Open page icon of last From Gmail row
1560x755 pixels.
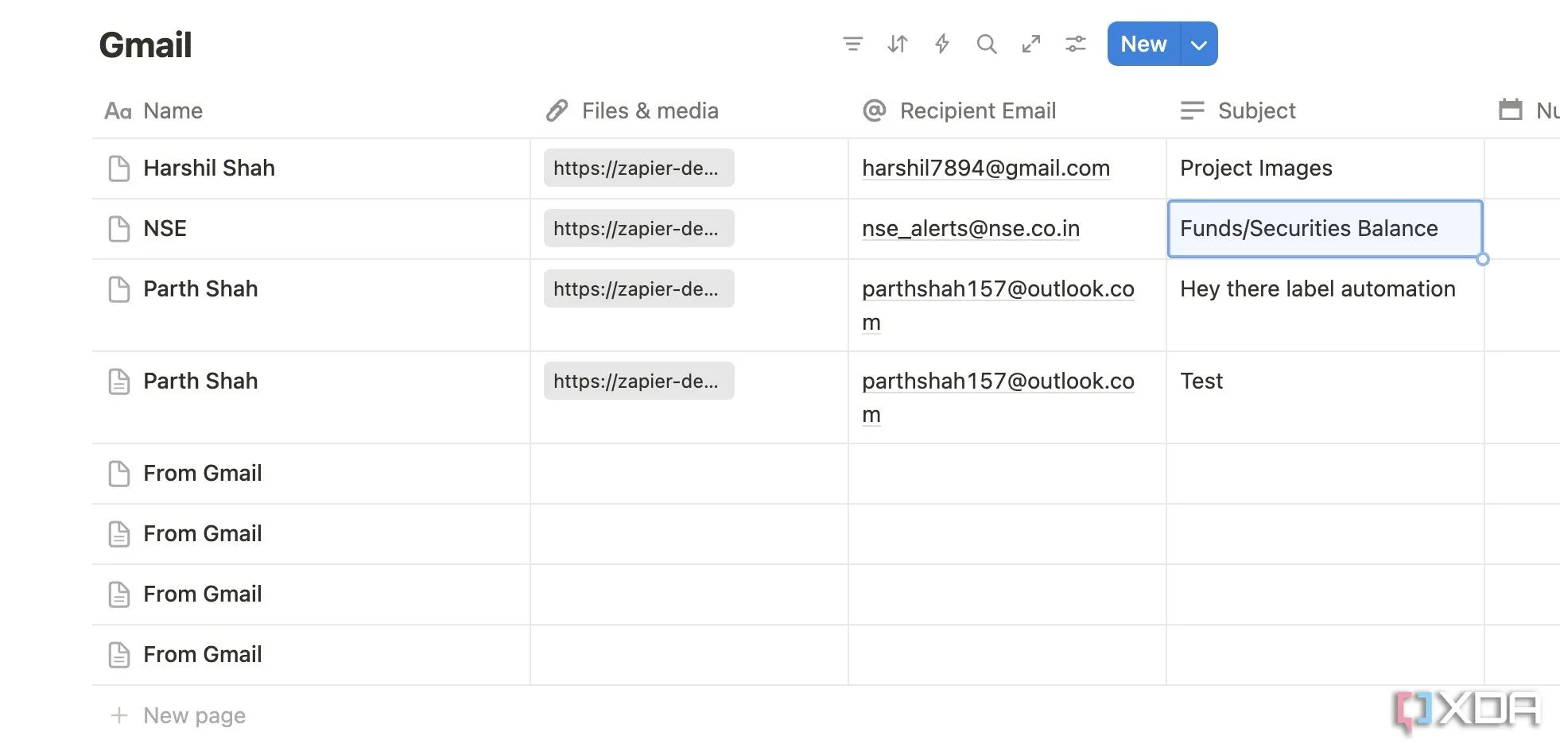118,655
